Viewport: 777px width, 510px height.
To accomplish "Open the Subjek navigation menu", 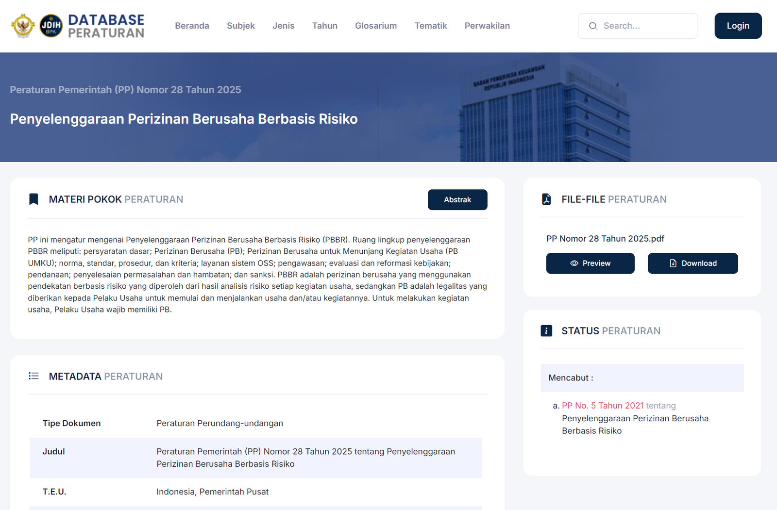I will [241, 26].
